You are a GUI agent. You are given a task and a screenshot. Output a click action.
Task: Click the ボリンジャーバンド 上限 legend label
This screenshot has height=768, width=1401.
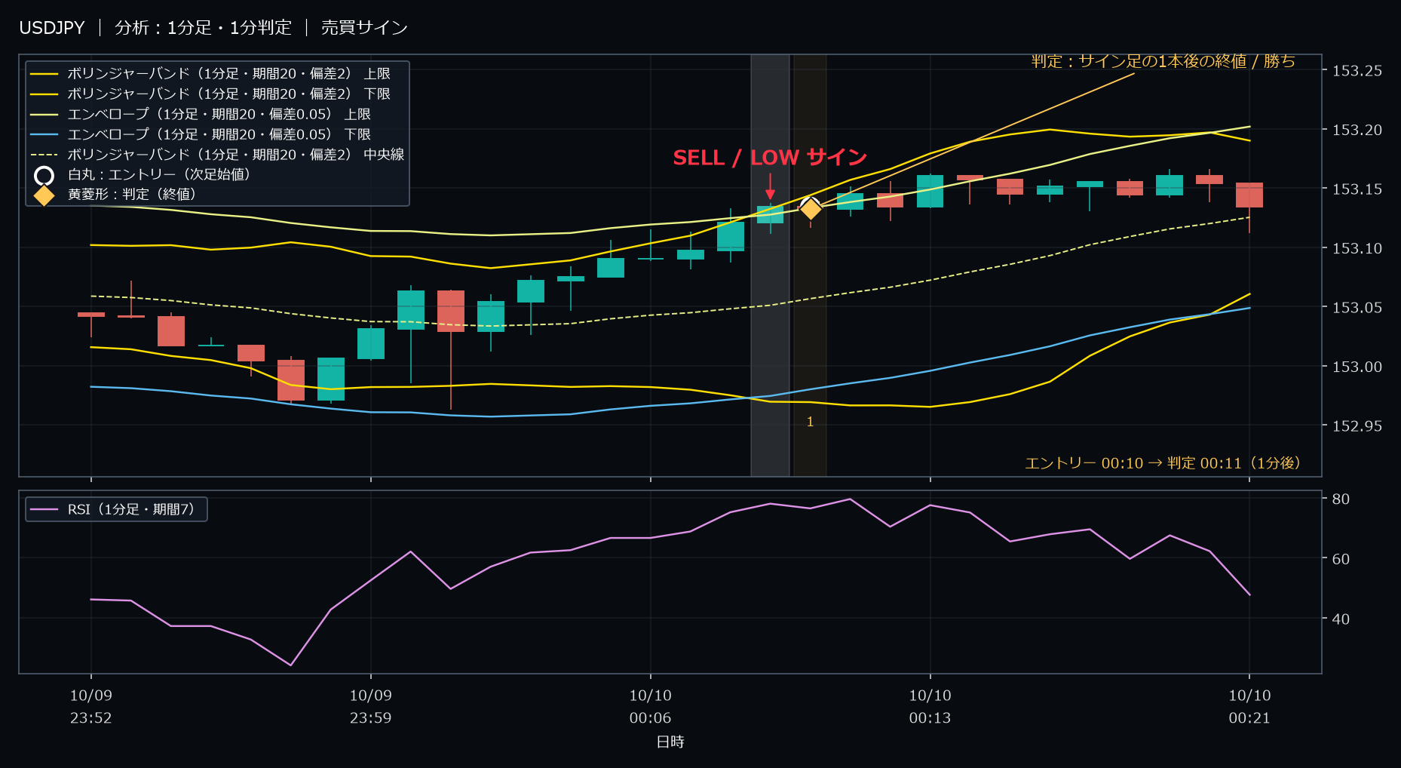click(x=229, y=73)
